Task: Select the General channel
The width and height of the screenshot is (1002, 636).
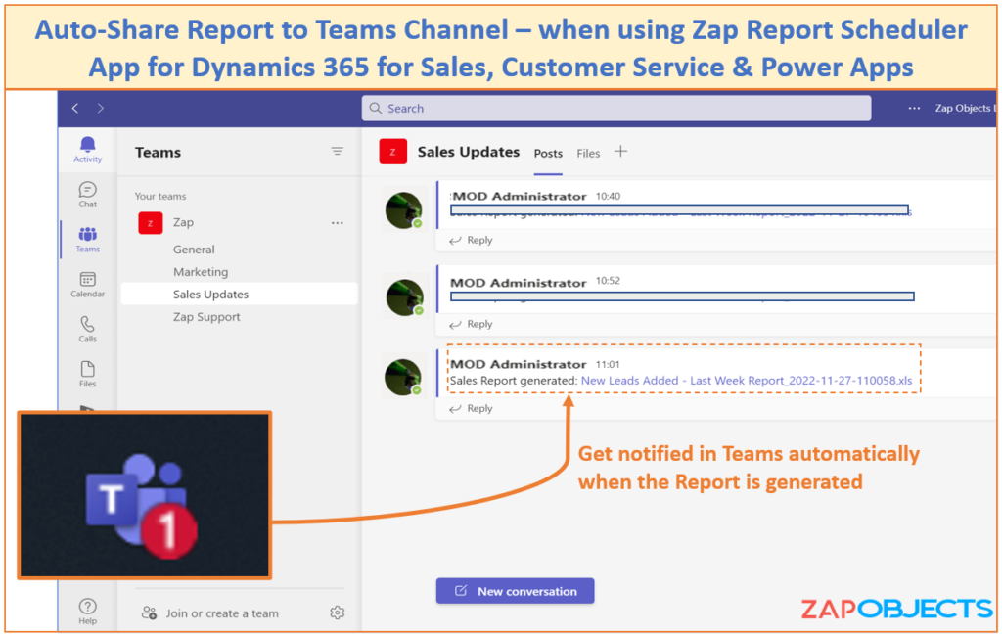Action: point(194,250)
